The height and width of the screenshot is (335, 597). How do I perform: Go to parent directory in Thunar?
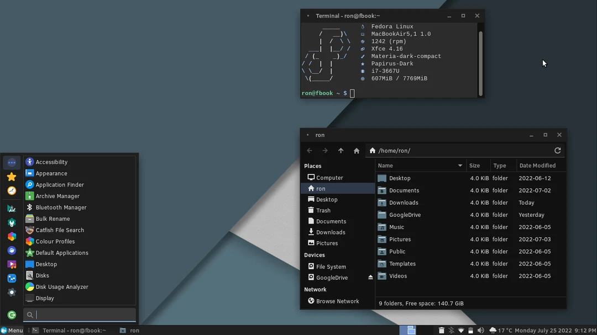click(341, 150)
